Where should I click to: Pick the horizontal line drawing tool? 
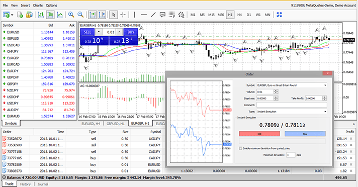144,15
